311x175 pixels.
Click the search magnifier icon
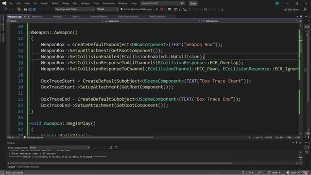(182, 3)
